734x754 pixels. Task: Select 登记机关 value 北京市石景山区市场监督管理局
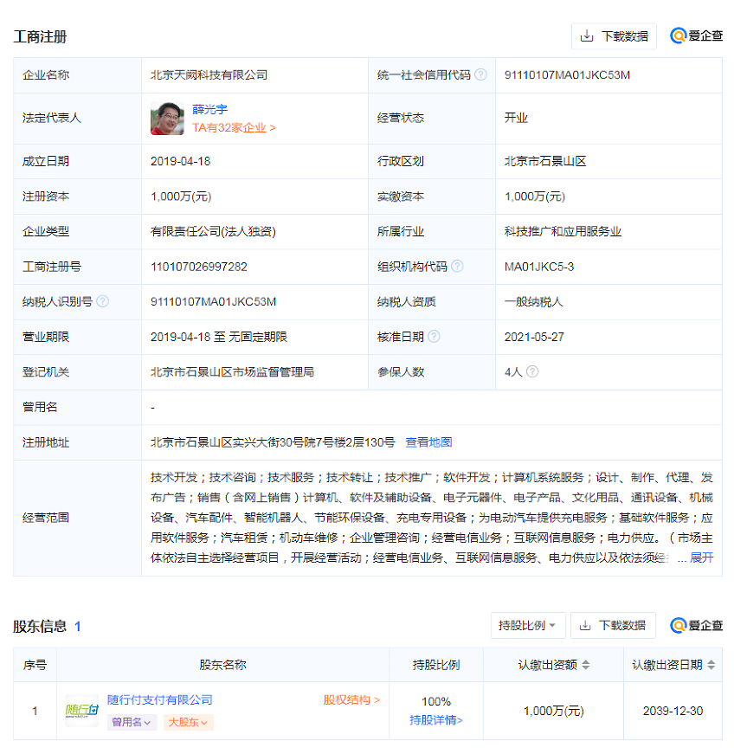click(x=232, y=371)
